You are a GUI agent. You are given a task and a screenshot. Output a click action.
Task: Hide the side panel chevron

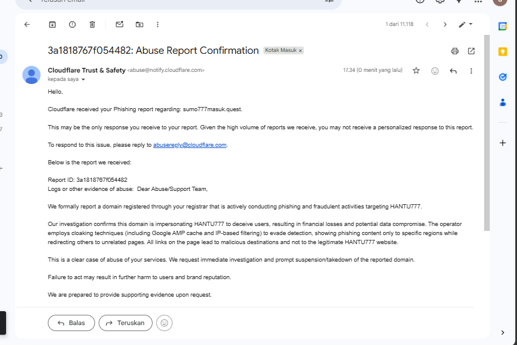502,332
